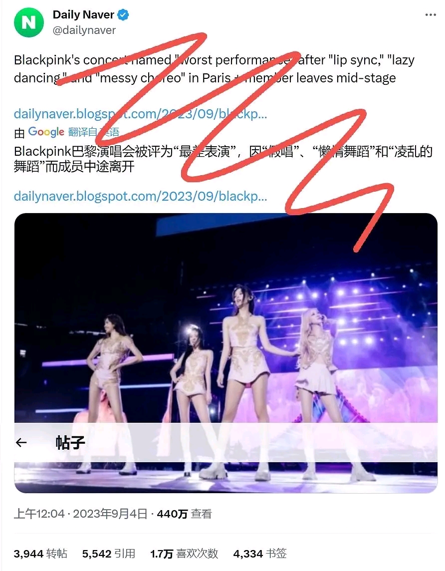The height and width of the screenshot is (571, 445).
Task: Open the dailynaver.blogspot.com link under translation
Action: 141,196
